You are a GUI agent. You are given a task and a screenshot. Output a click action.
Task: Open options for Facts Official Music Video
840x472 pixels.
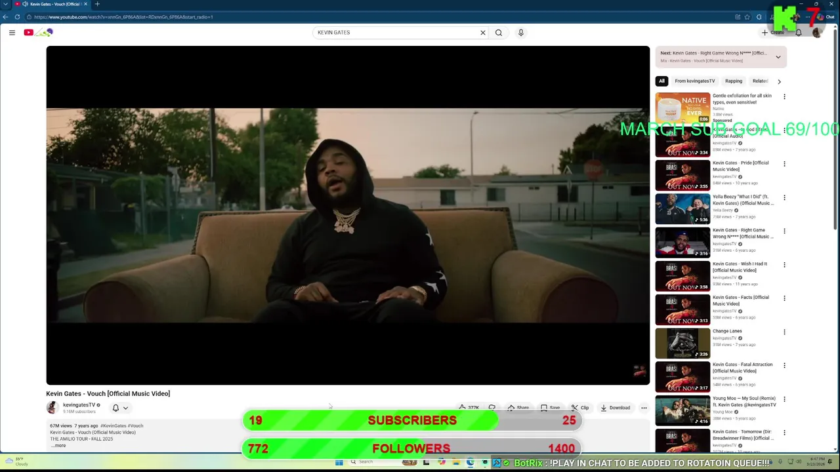[x=784, y=298]
